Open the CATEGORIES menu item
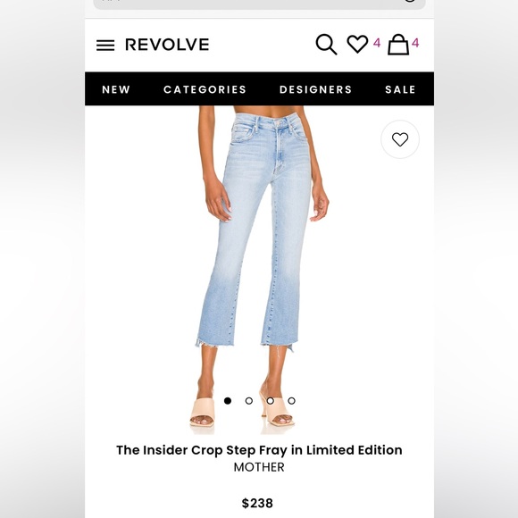Viewport: 518px width, 518px height. pos(205,89)
